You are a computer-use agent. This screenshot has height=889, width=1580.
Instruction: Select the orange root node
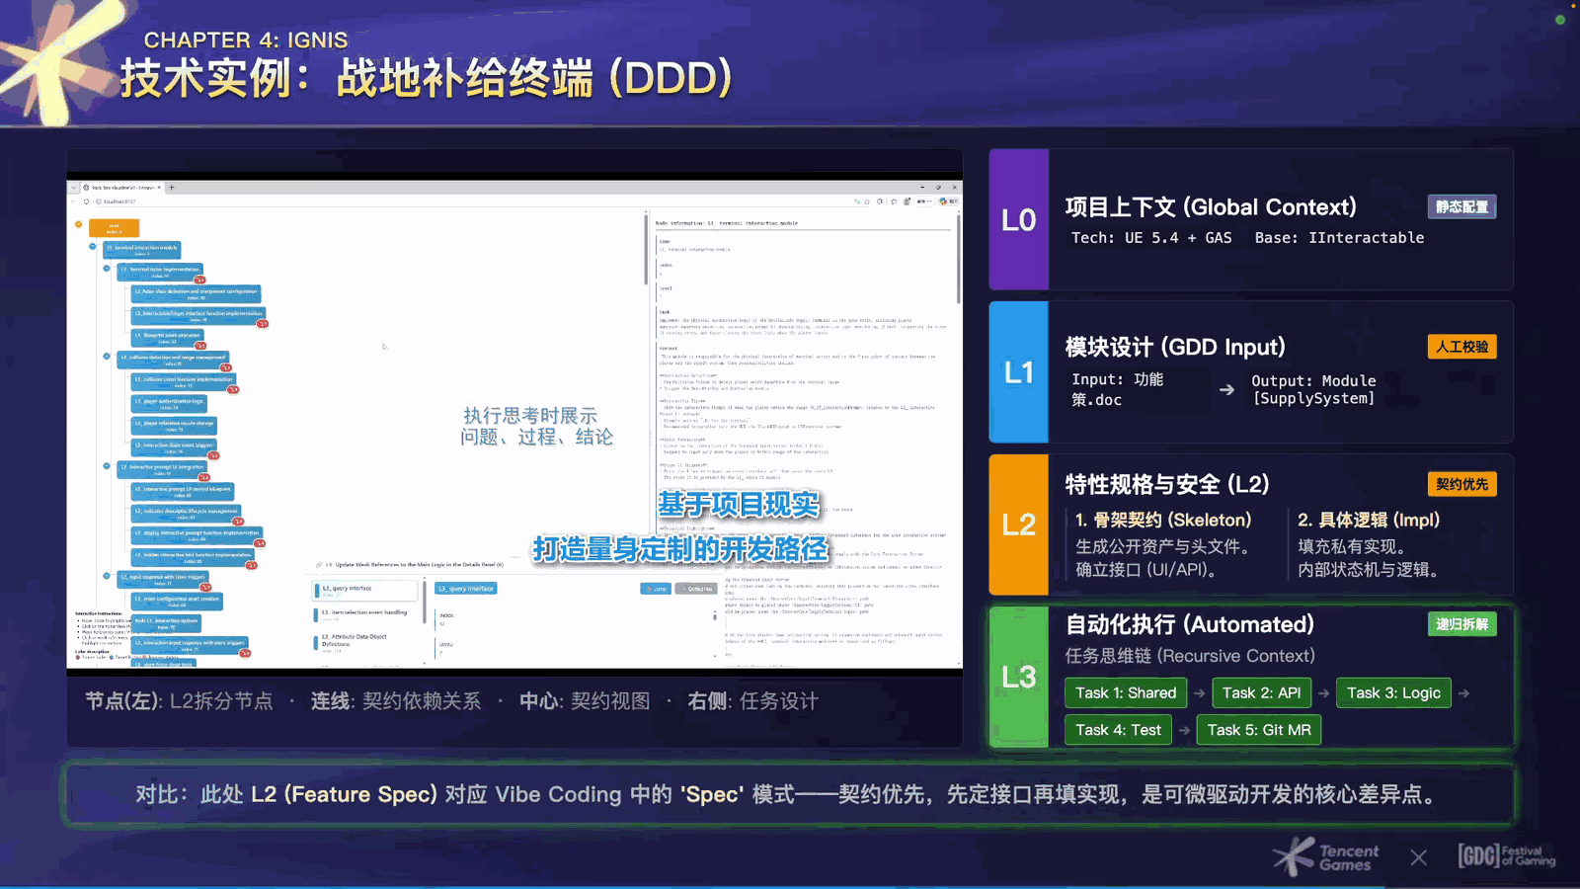pos(114,227)
